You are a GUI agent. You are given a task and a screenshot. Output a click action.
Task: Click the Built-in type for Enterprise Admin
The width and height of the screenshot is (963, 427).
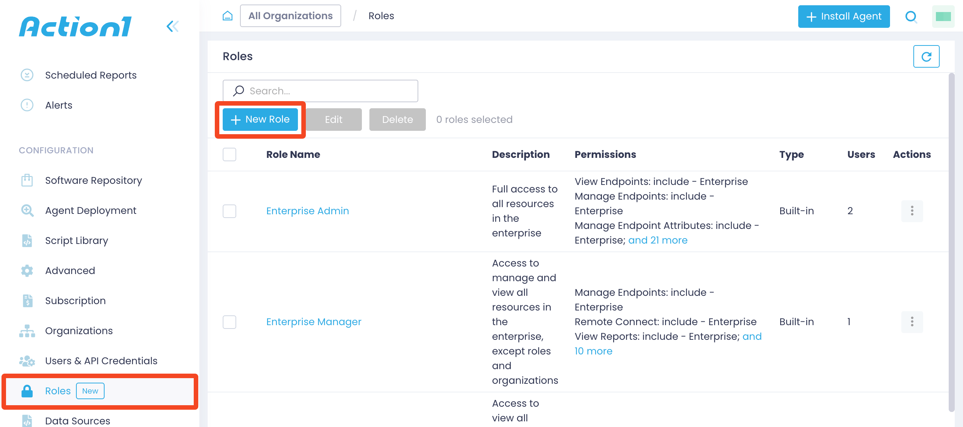(797, 211)
